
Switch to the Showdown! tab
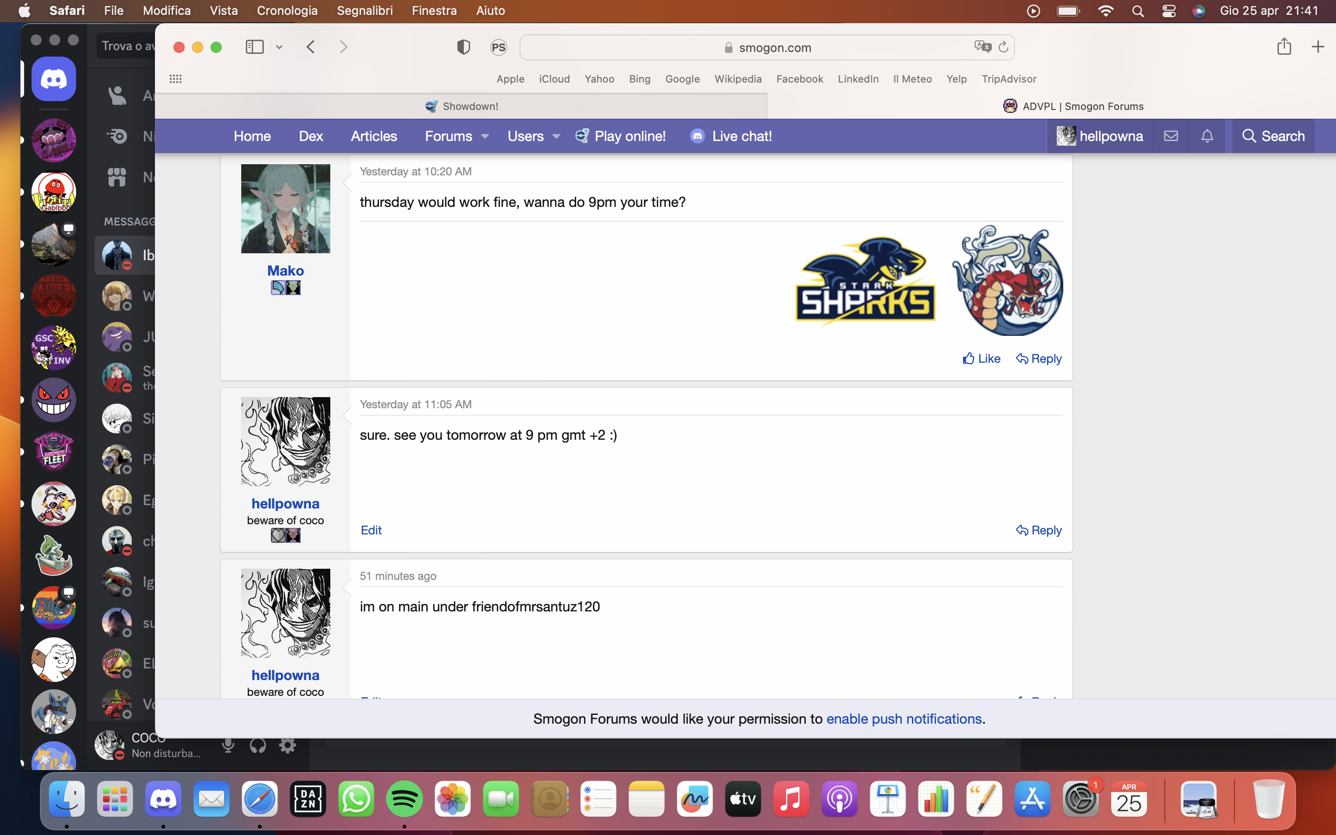click(462, 106)
